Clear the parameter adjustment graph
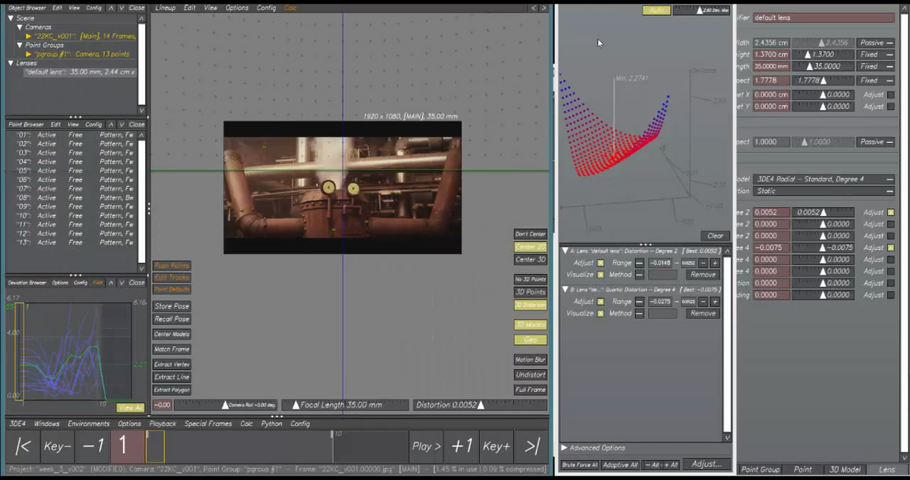This screenshot has width=910, height=480. tap(715, 236)
